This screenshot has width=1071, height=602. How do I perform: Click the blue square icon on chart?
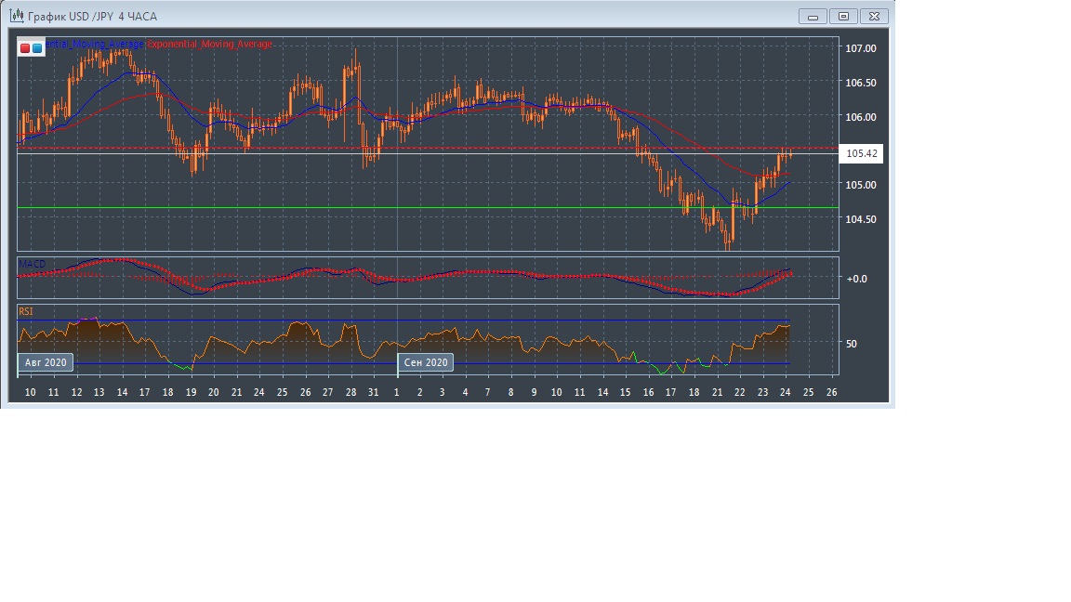click(x=37, y=47)
